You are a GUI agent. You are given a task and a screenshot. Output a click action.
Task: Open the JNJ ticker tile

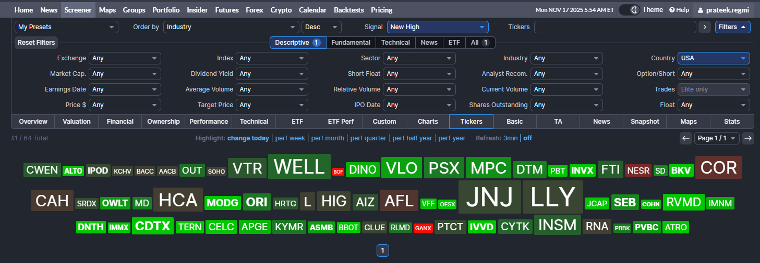tap(489, 197)
